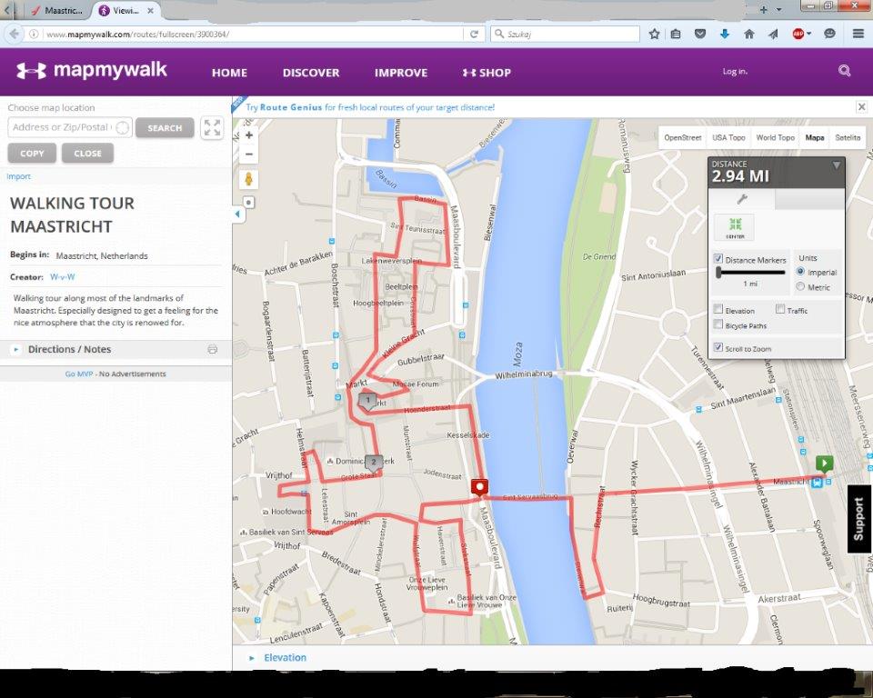Select Metric units radio button
This screenshot has width=873, height=698.
pyautogui.click(x=800, y=286)
